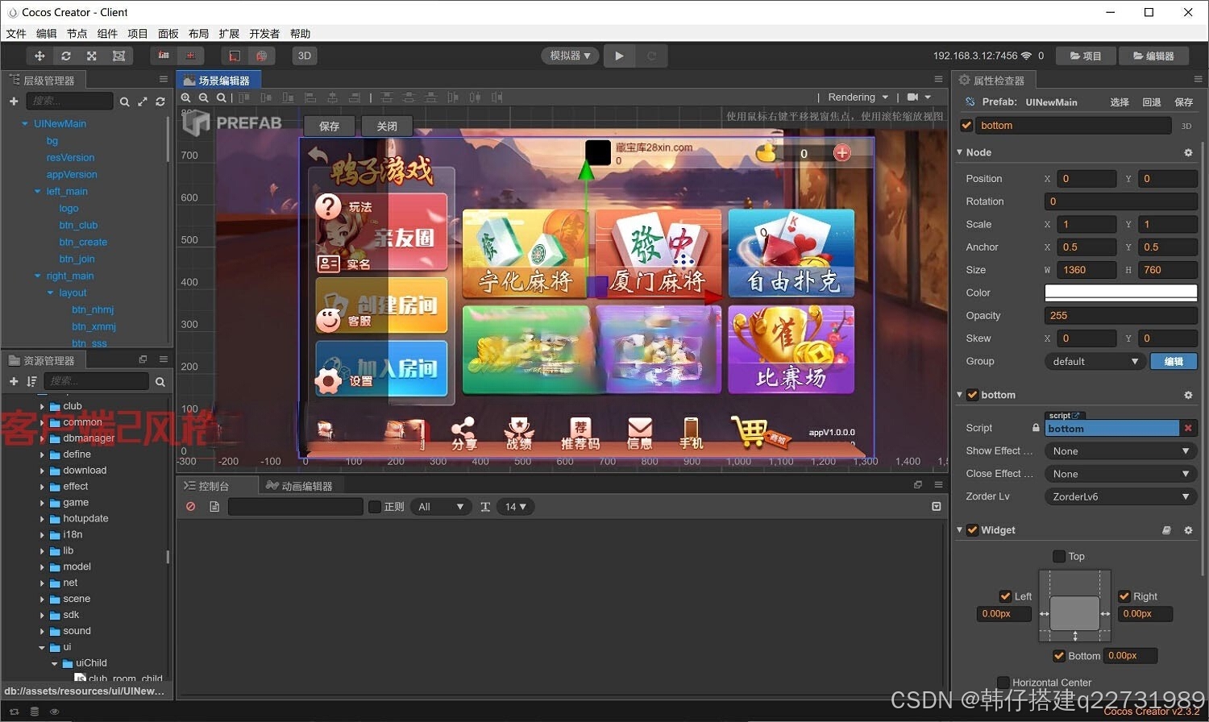Open Widget component settings gear

coord(1188,530)
